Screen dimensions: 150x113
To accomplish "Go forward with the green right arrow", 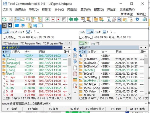I will point(76,19).
